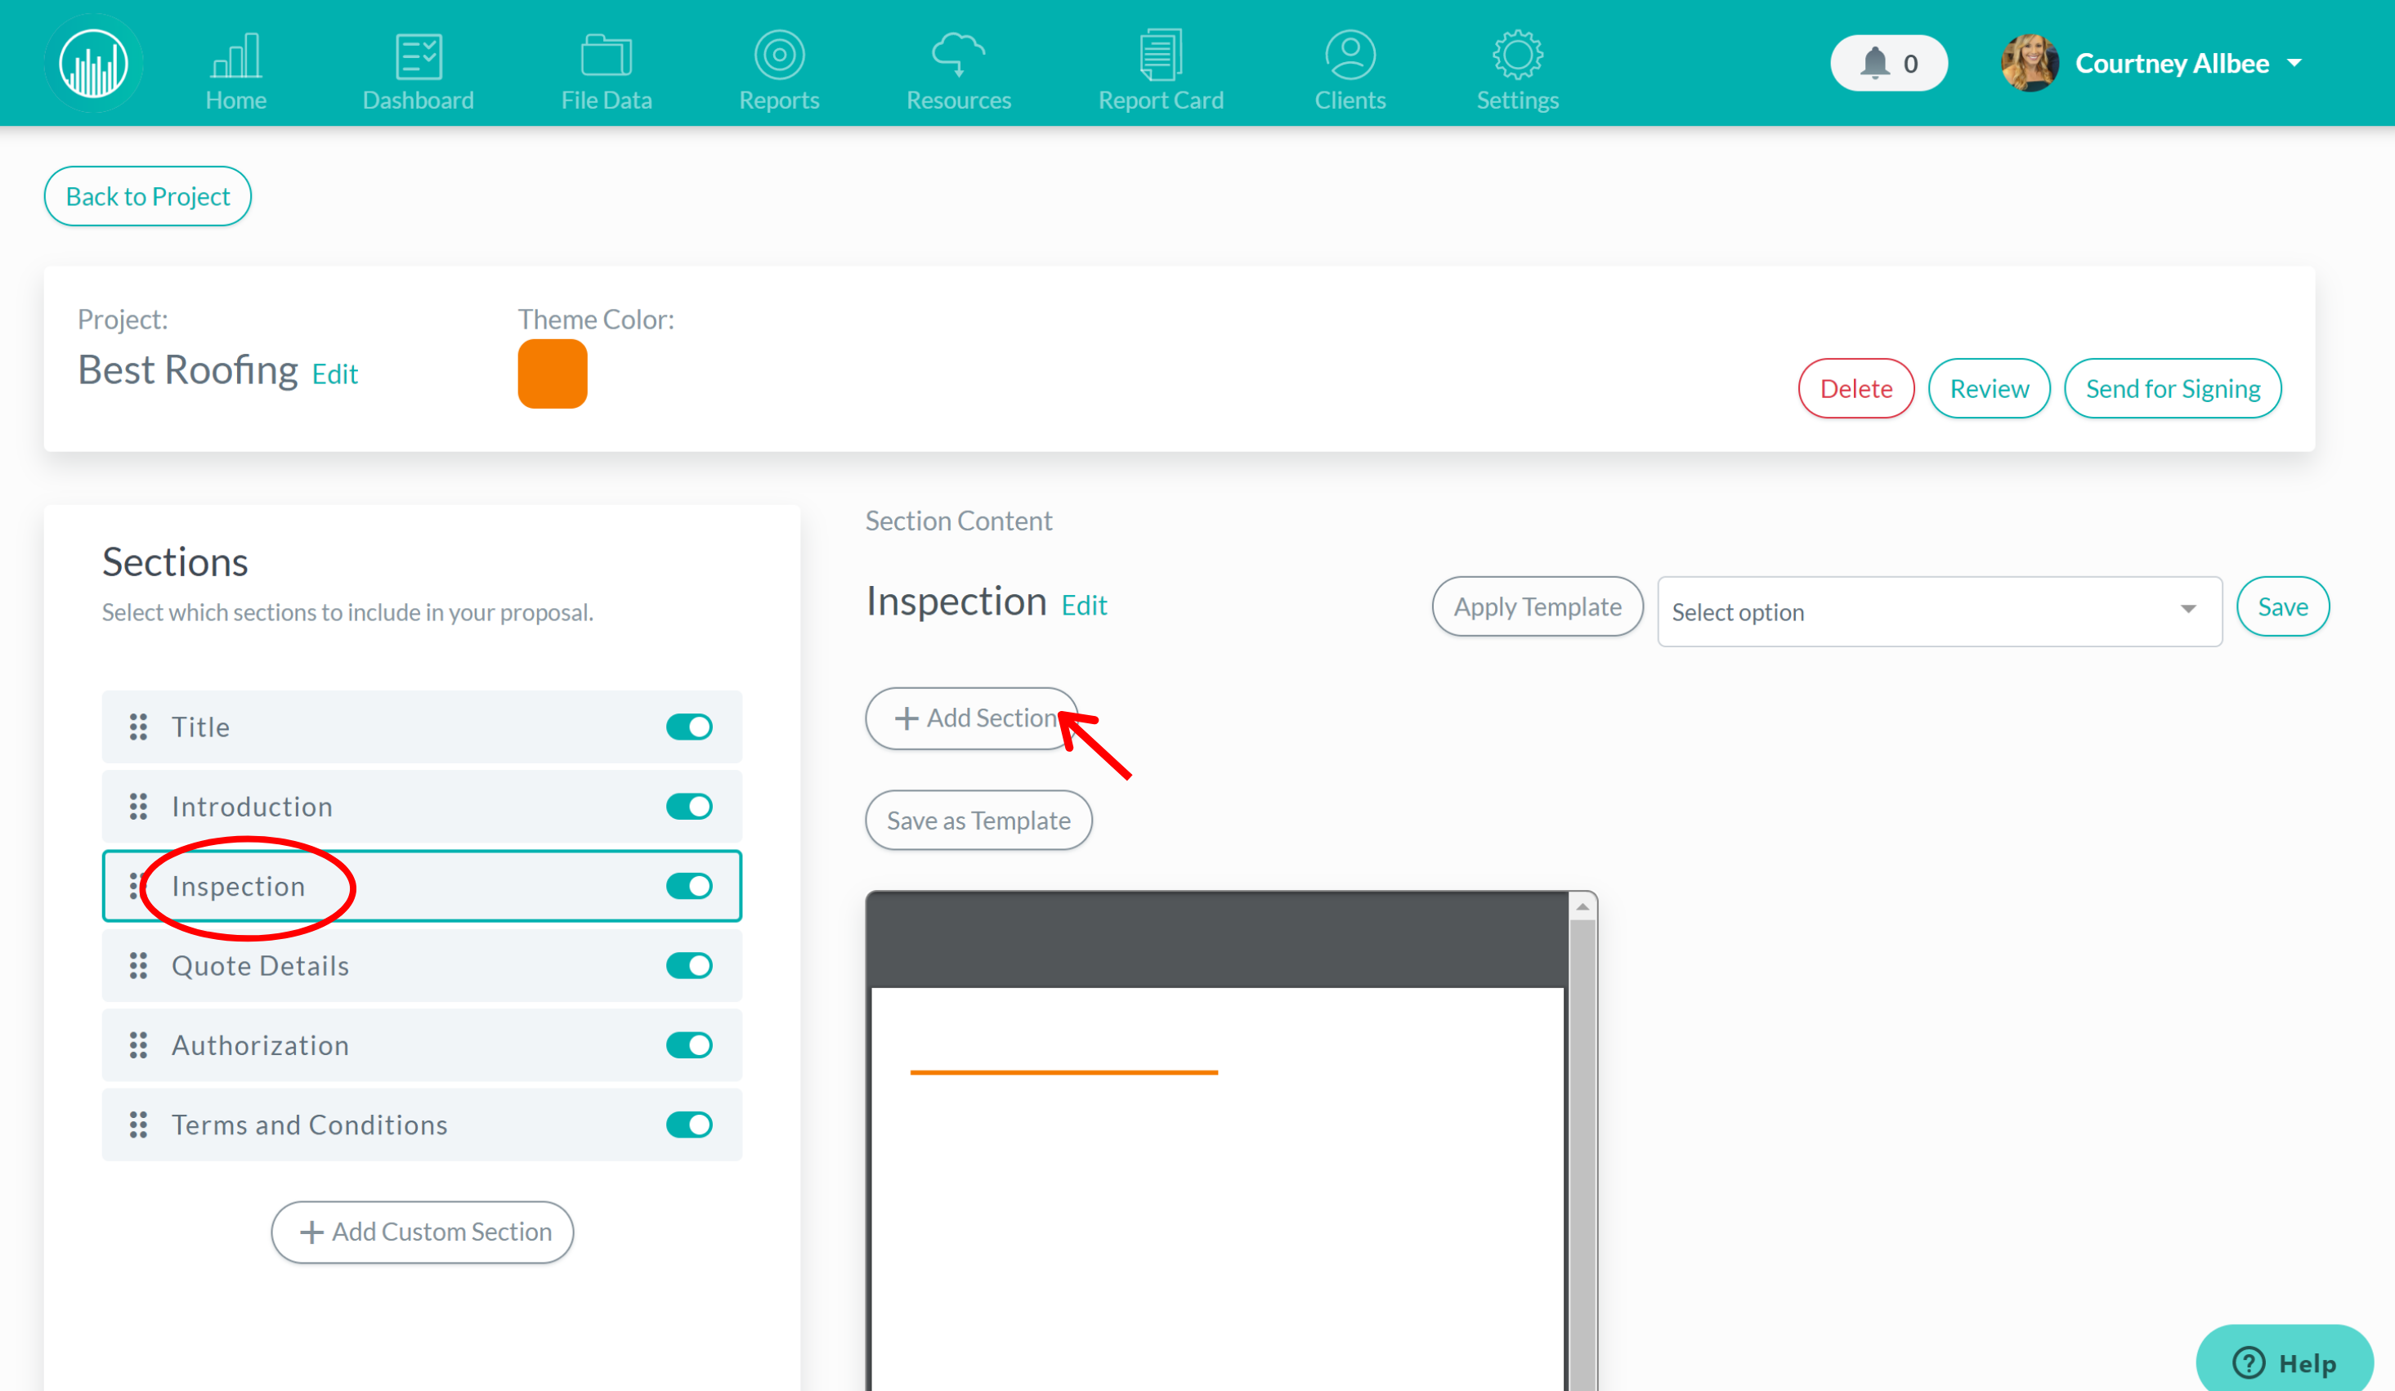Open the File Data folder icon
Viewport: 2395px width, 1391px height.
(607, 55)
